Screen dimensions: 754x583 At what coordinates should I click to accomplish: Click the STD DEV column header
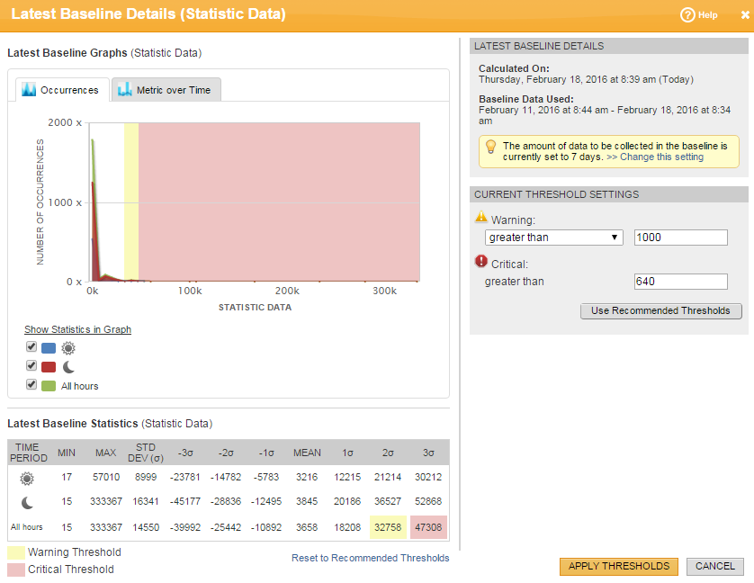146,453
